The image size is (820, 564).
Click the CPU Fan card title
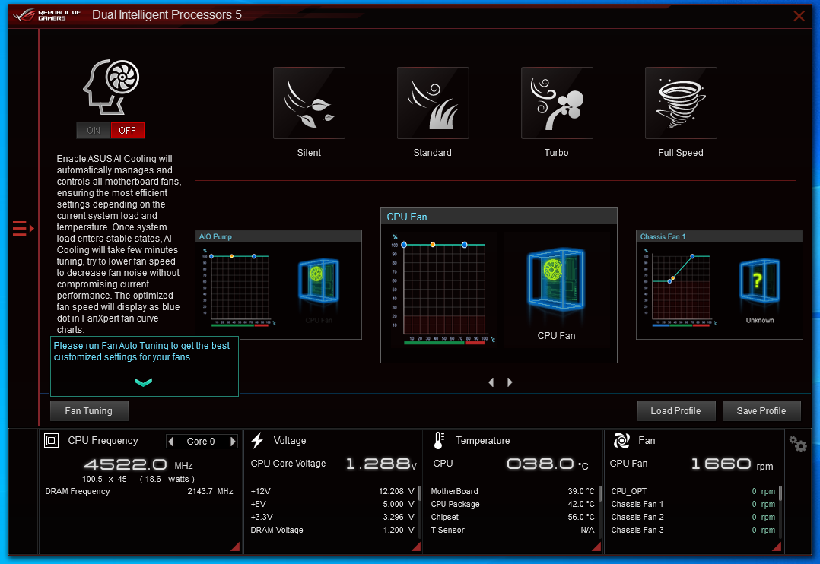(407, 217)
